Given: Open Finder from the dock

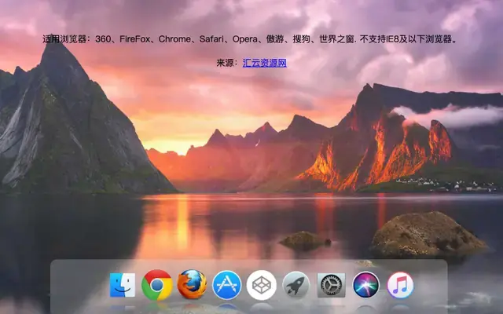Looking at the screenshot, I should pos(123,285).
